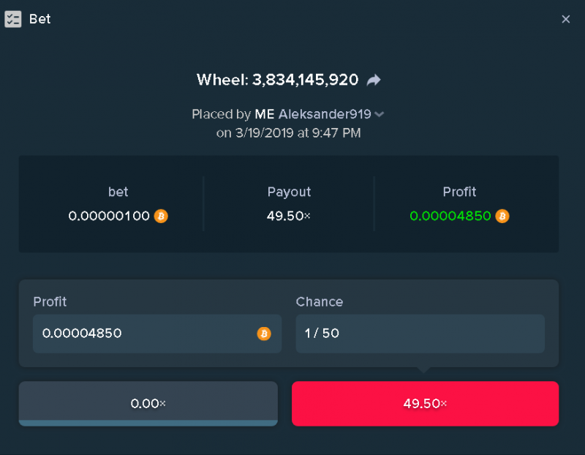Click the Bitcoin icon next to bet amount
Viewport: 585px width, 455px height.
pyautogui.click(x=161, y=216)
